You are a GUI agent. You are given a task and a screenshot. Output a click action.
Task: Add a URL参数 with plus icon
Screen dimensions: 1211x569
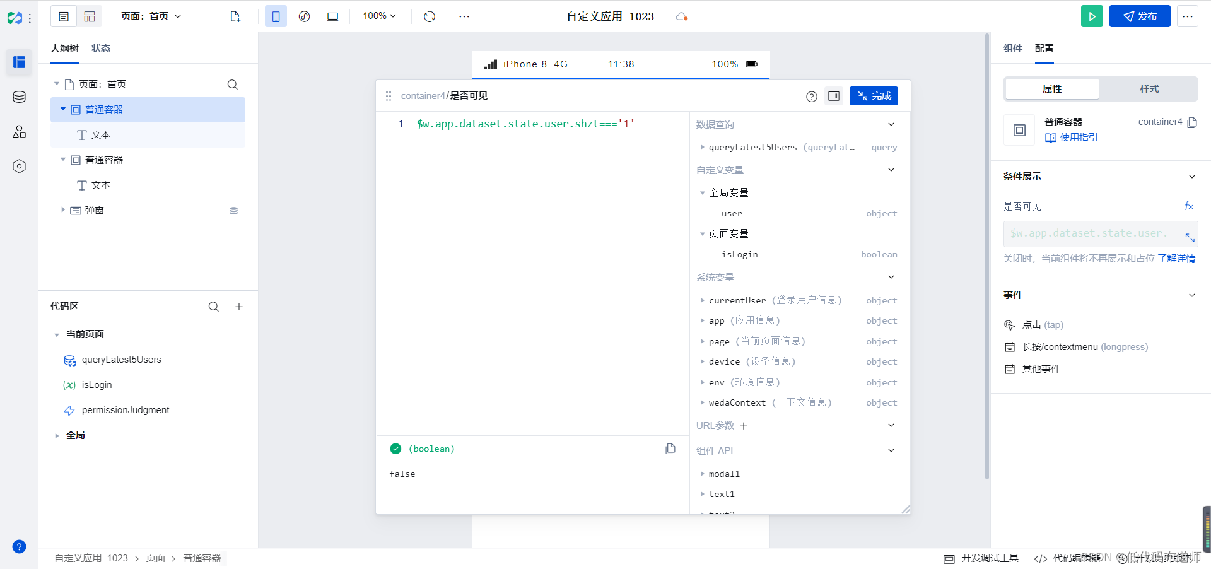(x=744, y=426)
